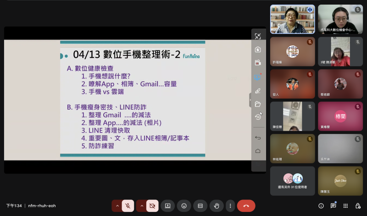Viewport: 367px width, 216px height.
Task: Click muted mic icon on 陳慧玉 tile
Action: pos(357,172)
